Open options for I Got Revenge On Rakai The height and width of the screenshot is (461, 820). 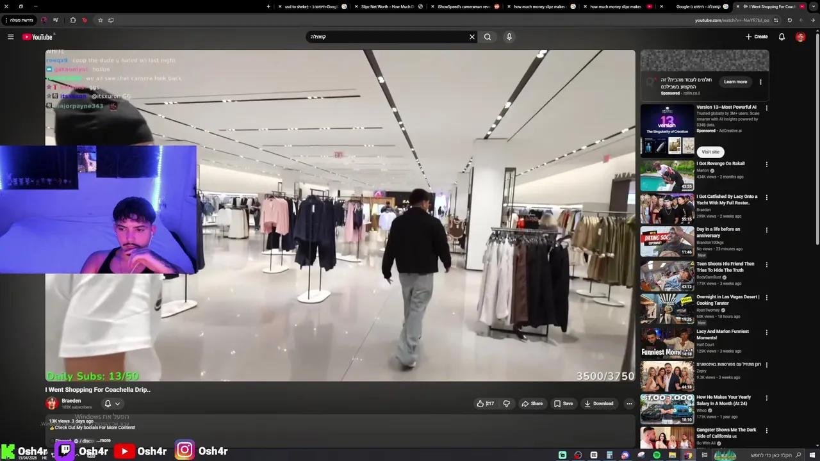(x=766, y=165)
